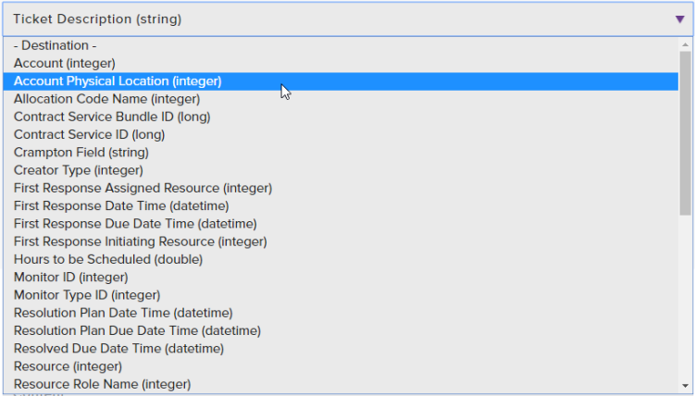This screenshot has height=396, width=695.
Task: Select First Response Assigned Resource (integer)
Action: click(x=143, y=188)
